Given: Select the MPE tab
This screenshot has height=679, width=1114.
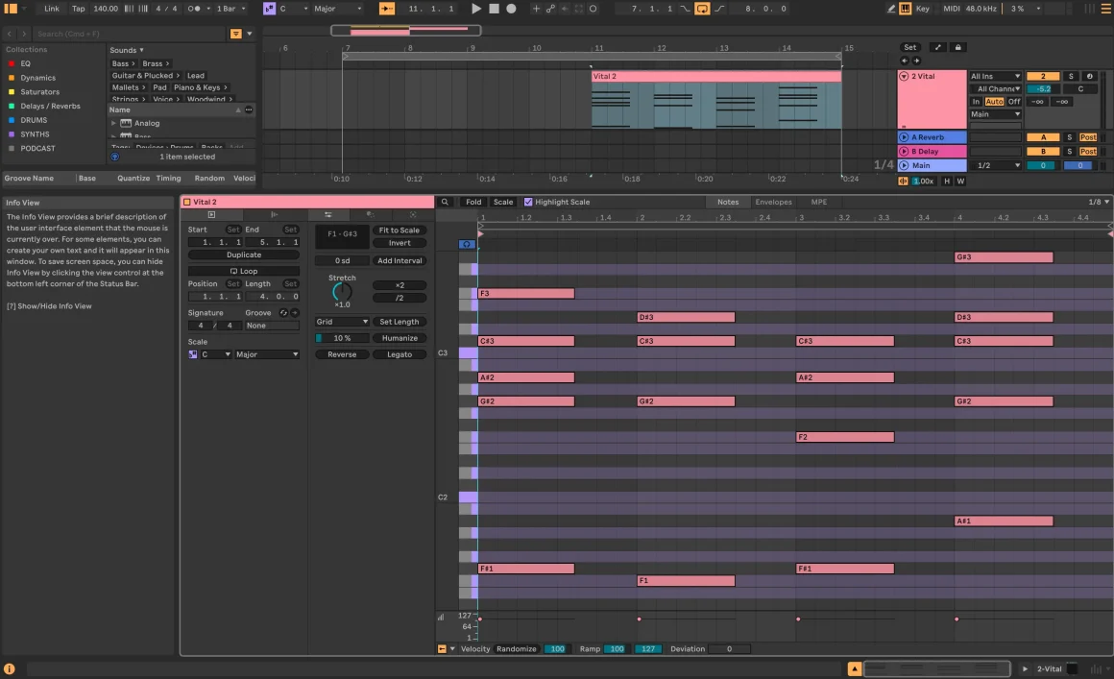Looking at the screenshot, I should tap(818, 202).
